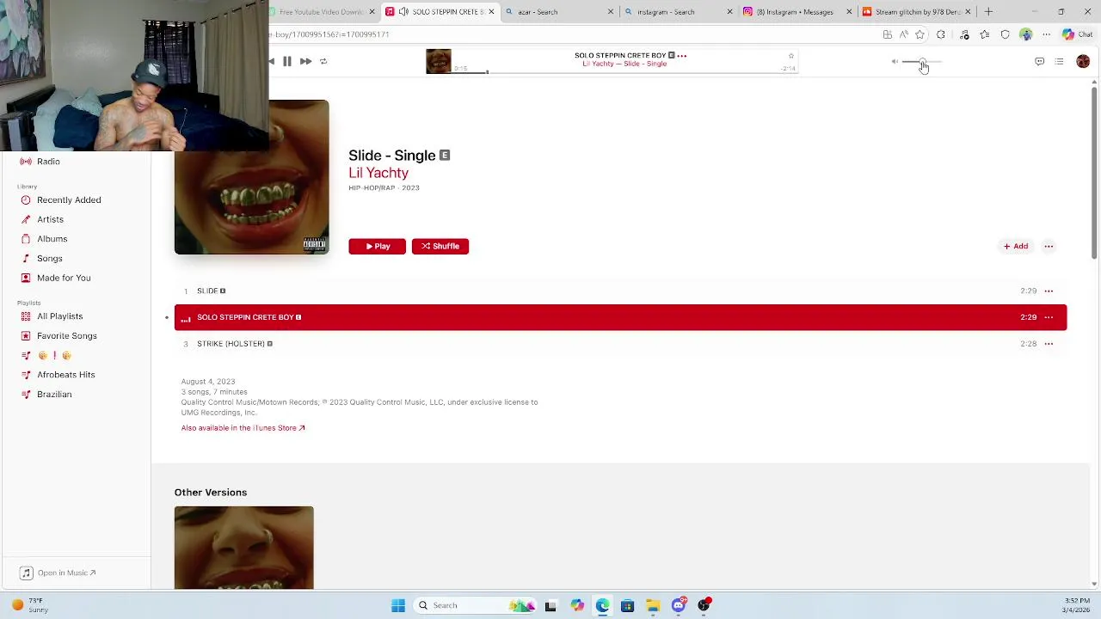This screenshot has width=1101, height=619.
Task: Open Discord from the taskbar
Action: click(679, 605)
